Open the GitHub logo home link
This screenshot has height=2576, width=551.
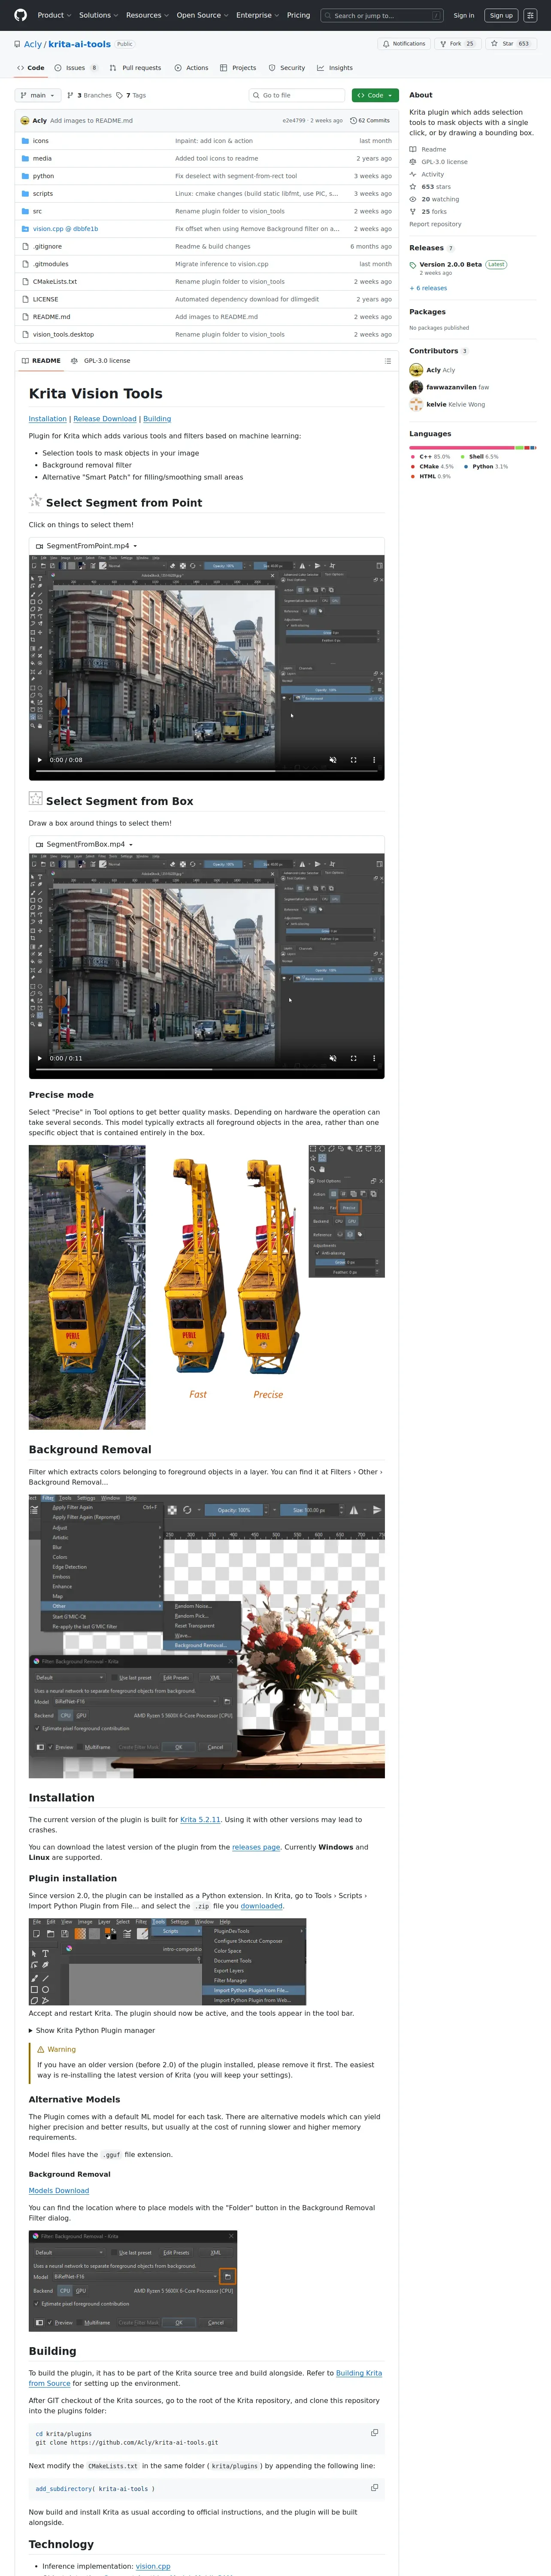tap(20, 15)
